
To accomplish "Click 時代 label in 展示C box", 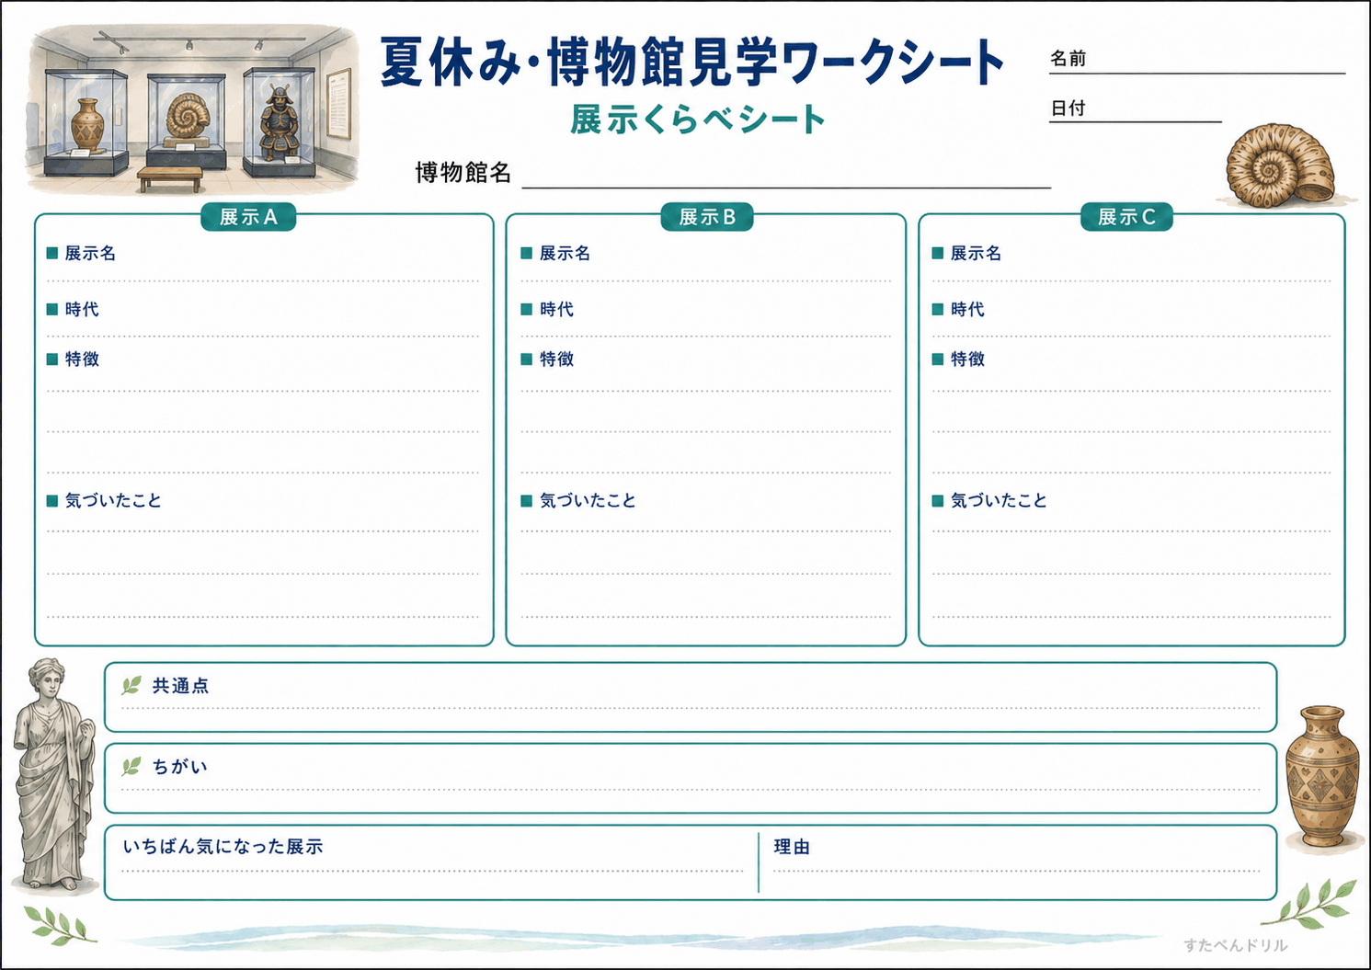I will point(967,309).
